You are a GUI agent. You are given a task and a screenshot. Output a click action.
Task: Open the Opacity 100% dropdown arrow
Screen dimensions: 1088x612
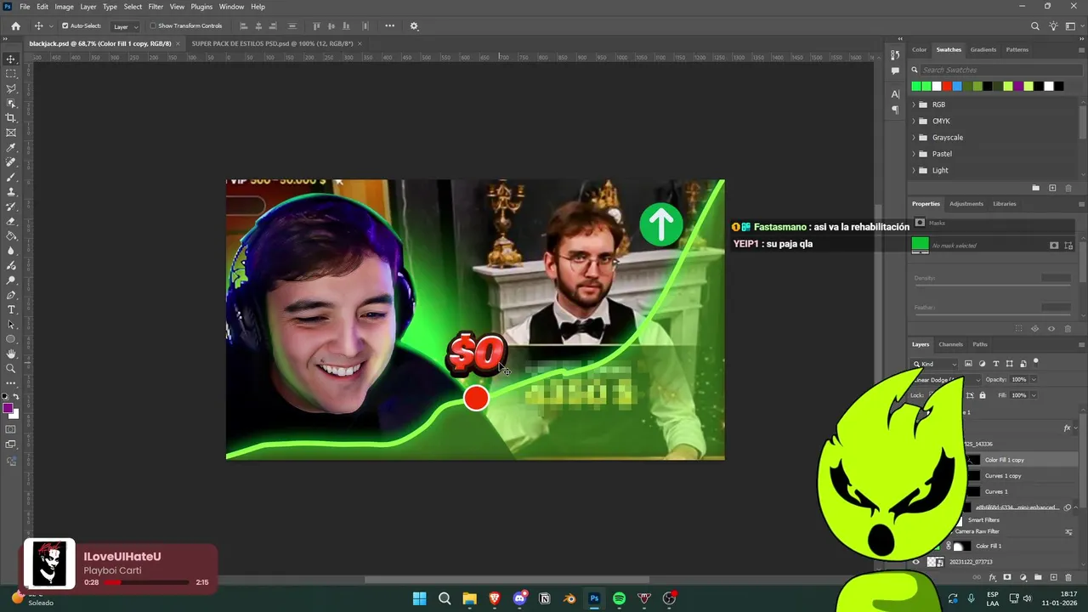(1034, 380)
